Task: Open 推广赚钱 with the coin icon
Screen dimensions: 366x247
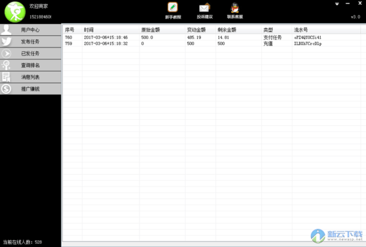Action: pos(30,89)
